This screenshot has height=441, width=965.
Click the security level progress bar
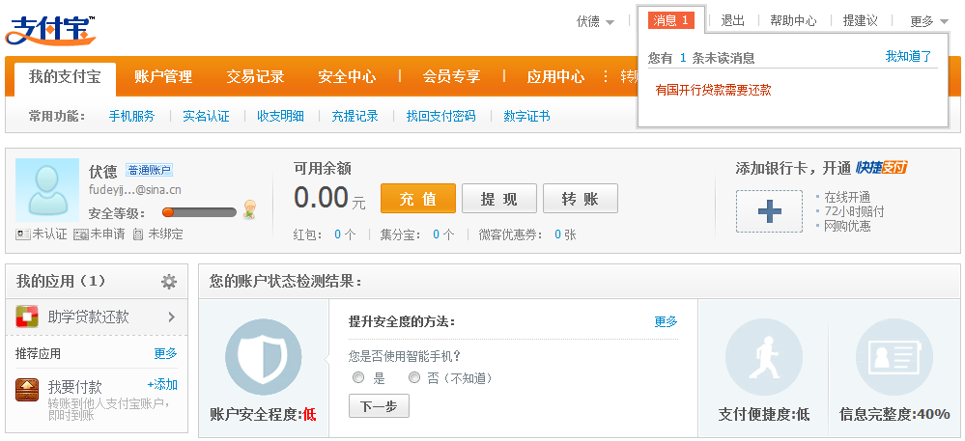(199, 212)
